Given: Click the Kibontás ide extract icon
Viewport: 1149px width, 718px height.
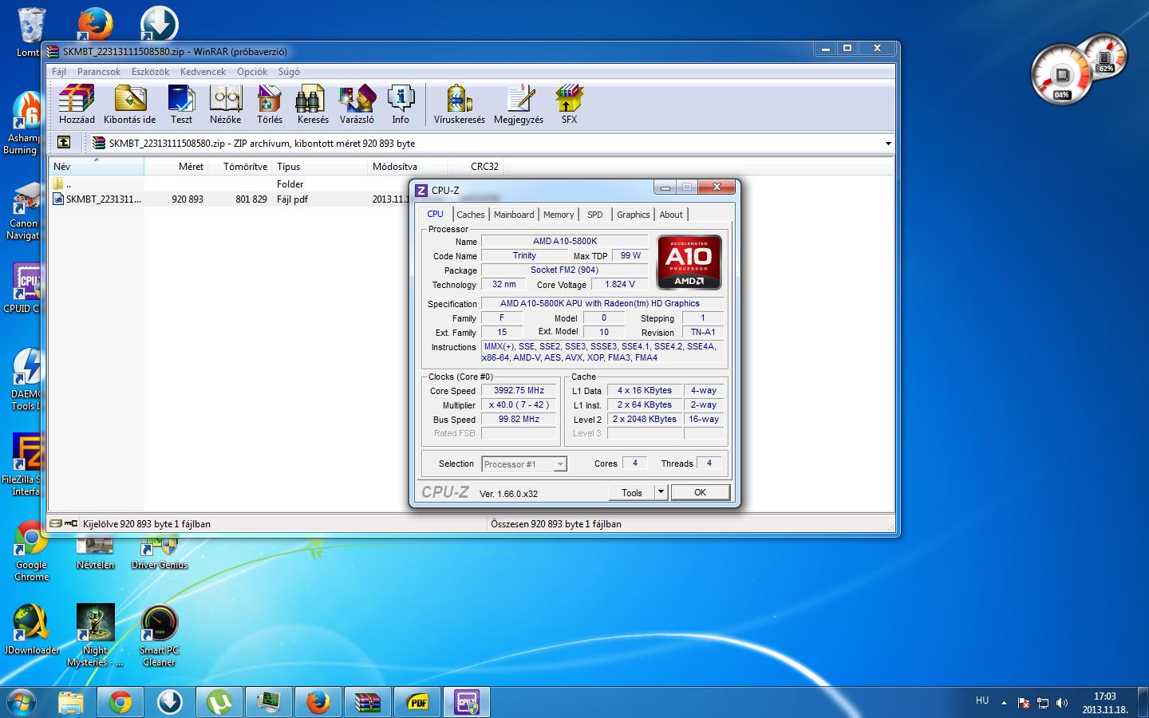Looking at the screenshot, I should pyautogui.click(x=130, y=105).
